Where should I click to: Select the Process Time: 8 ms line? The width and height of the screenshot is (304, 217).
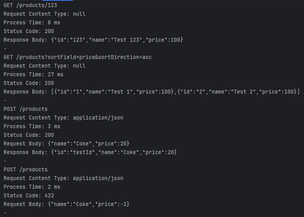32,23
